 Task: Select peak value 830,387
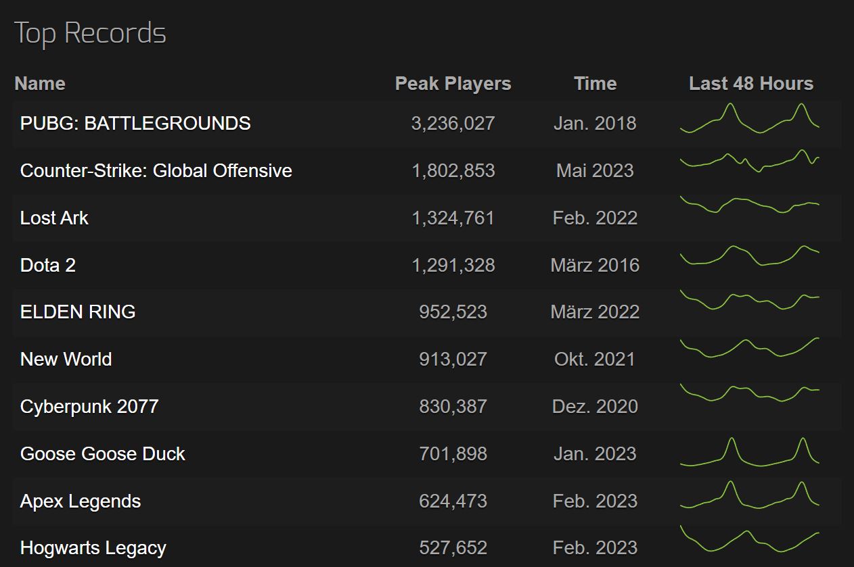click(453, 406)
